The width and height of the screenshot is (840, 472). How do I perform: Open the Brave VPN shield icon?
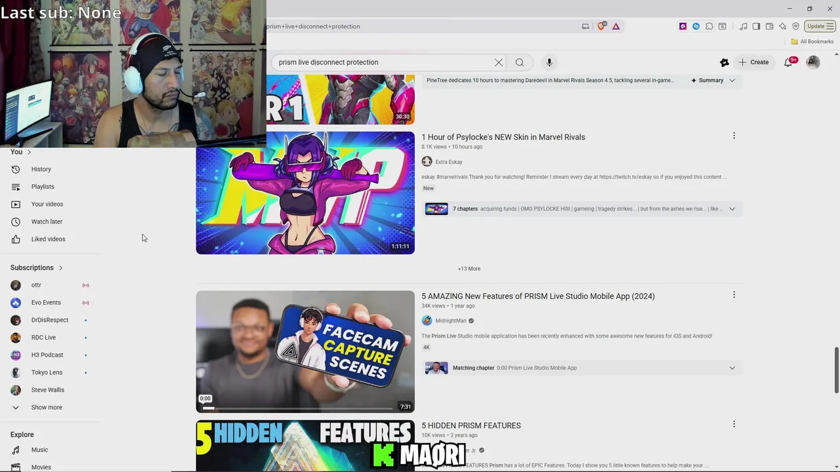pos(796,26)
